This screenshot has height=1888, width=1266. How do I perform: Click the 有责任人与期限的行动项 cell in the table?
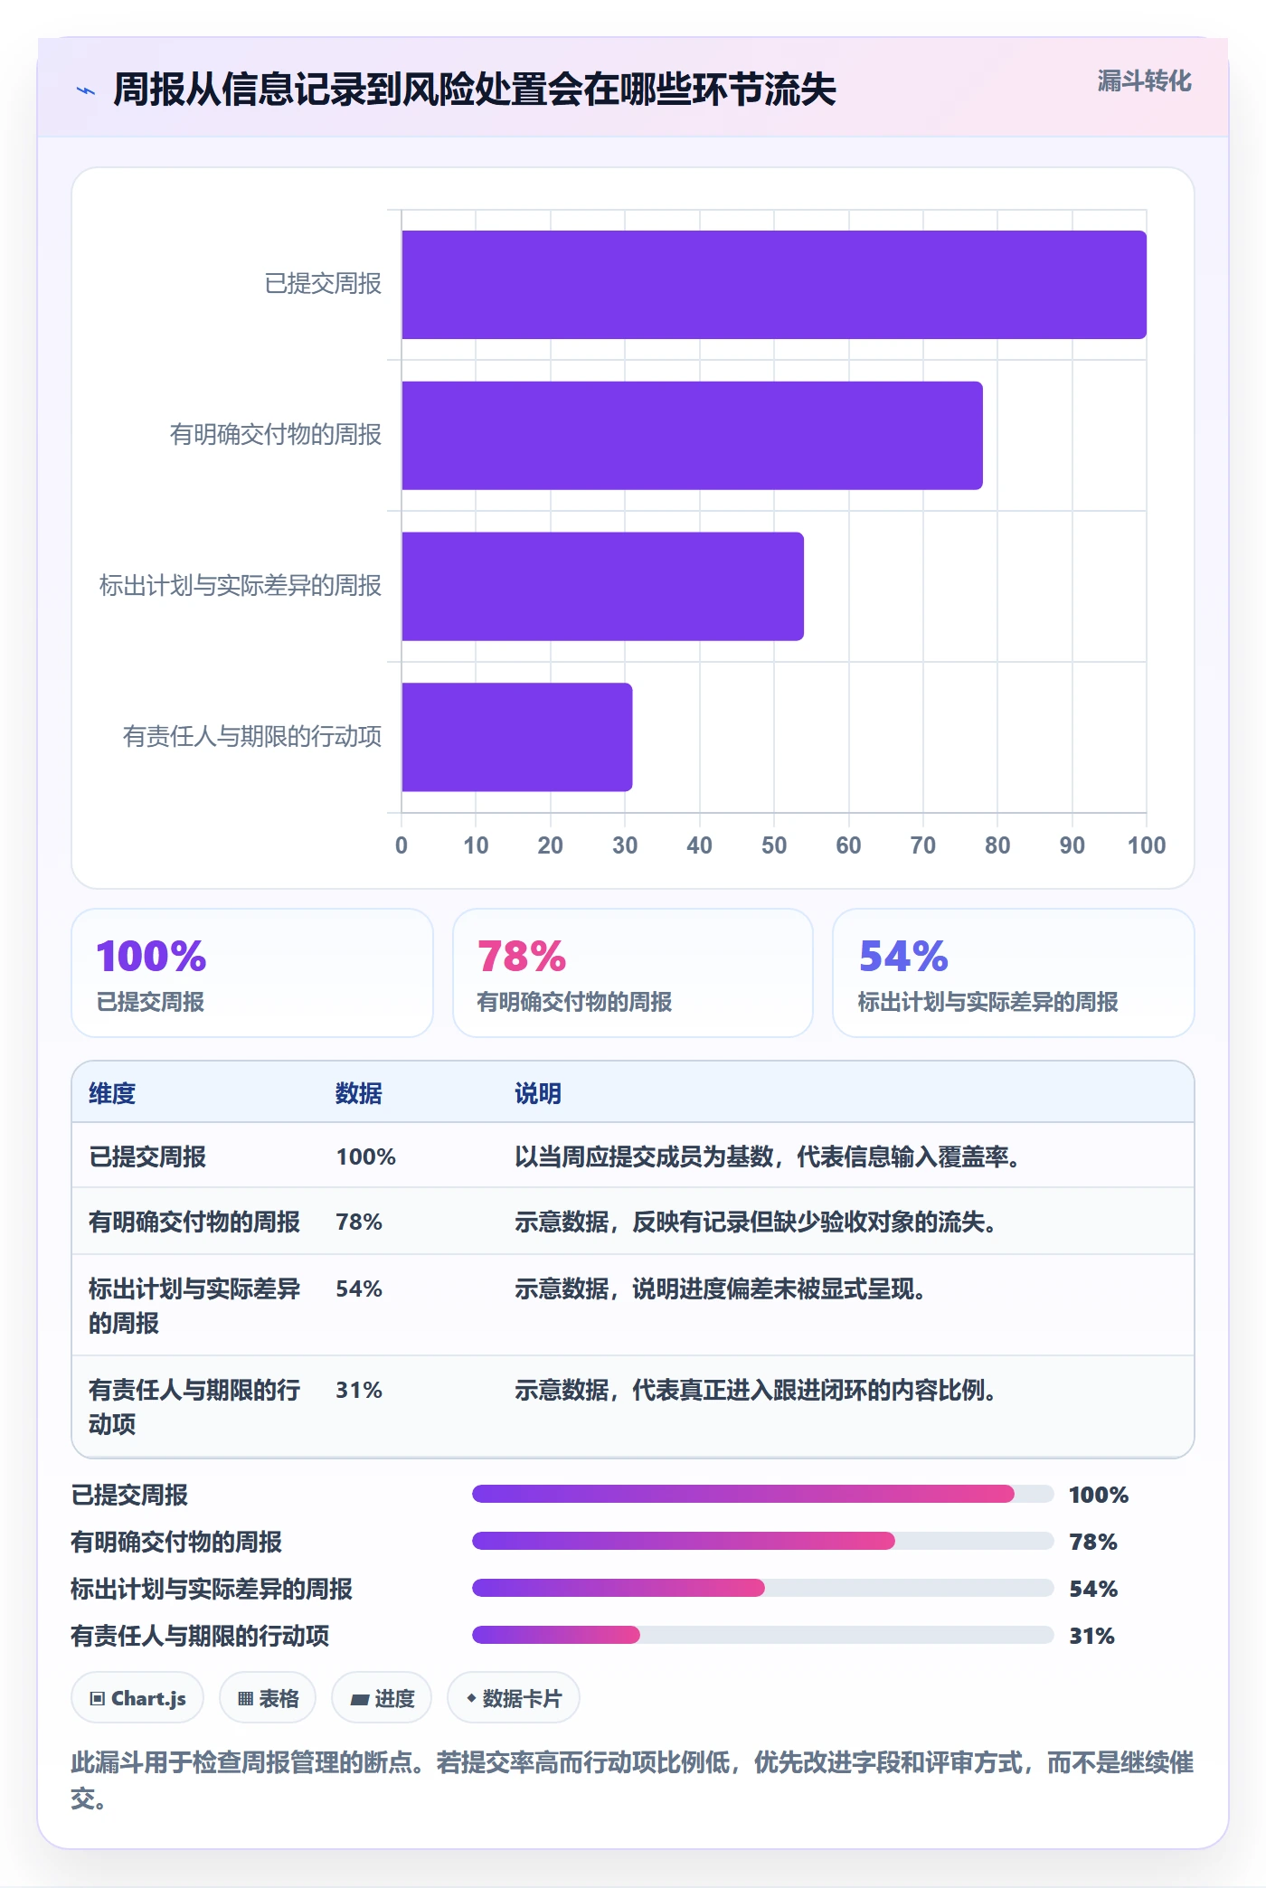click(x=194, y=1407)
